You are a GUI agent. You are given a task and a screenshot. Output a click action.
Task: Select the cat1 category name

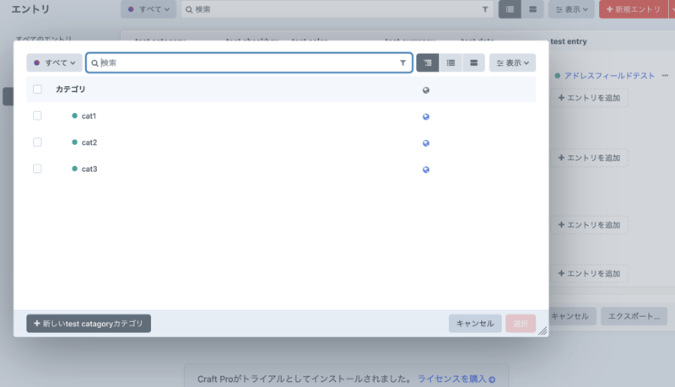click(x=89, y=116)
